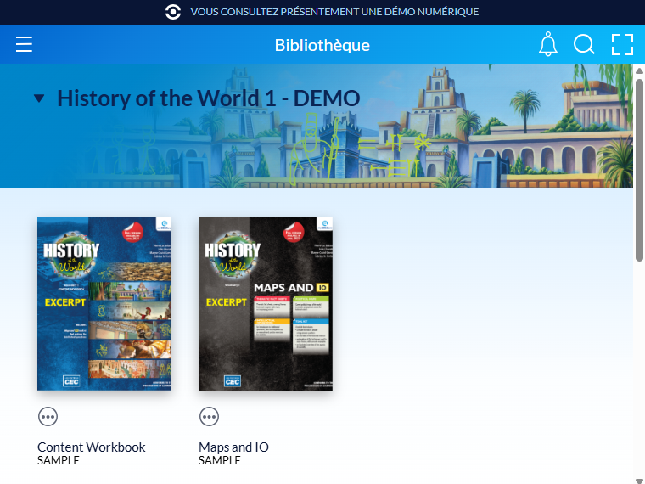645x484 pixels.
Task: Click the Content Workbook title text
Action: (x=92, y=447)
